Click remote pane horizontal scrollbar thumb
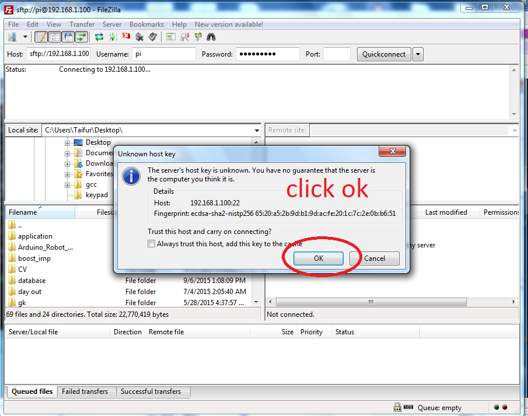 (371, 302)
